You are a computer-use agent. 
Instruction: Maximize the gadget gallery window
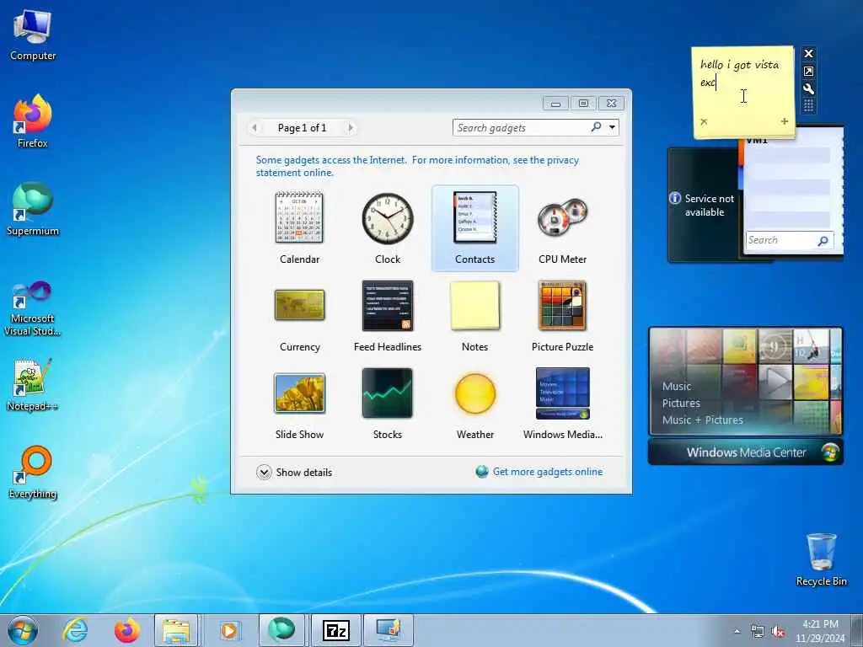pos(583,104)
